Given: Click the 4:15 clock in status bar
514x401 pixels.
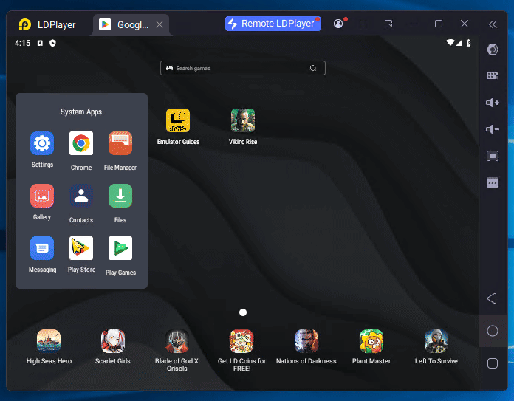Looking at the screenshot, I should [22, 43].
